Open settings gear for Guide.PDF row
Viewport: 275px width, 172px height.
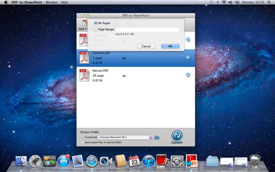pyautogui.click(x=188, y=40)
